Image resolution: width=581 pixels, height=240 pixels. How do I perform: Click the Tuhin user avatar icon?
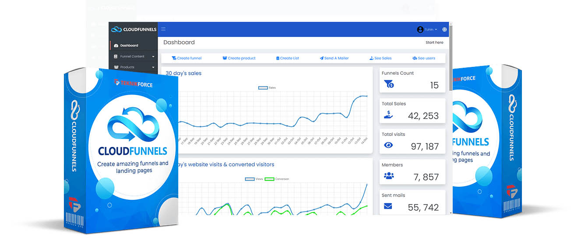(420, 29)
